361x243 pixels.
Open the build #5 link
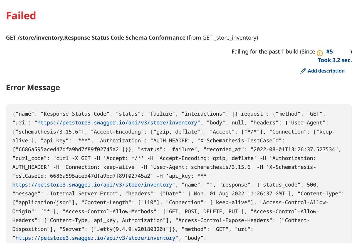[329, 51]
